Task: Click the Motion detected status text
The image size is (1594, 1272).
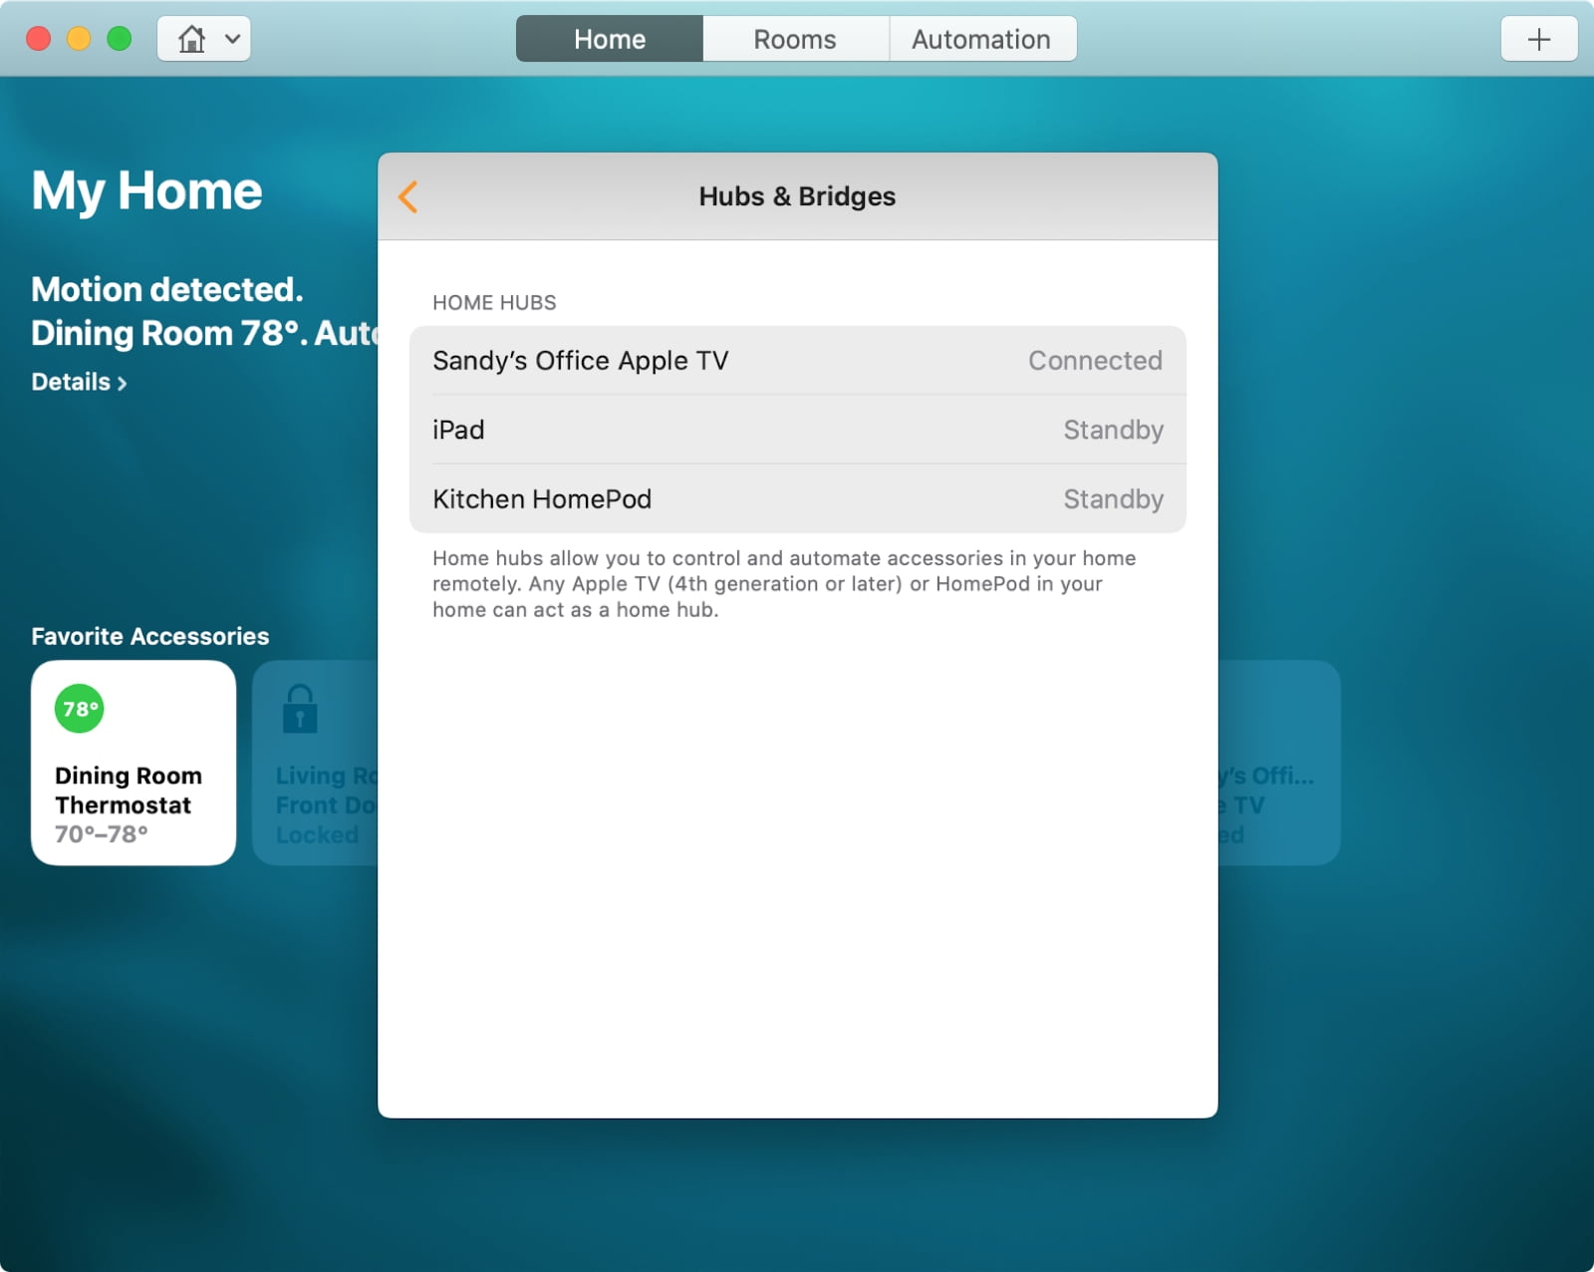Action: click(167, 289)
